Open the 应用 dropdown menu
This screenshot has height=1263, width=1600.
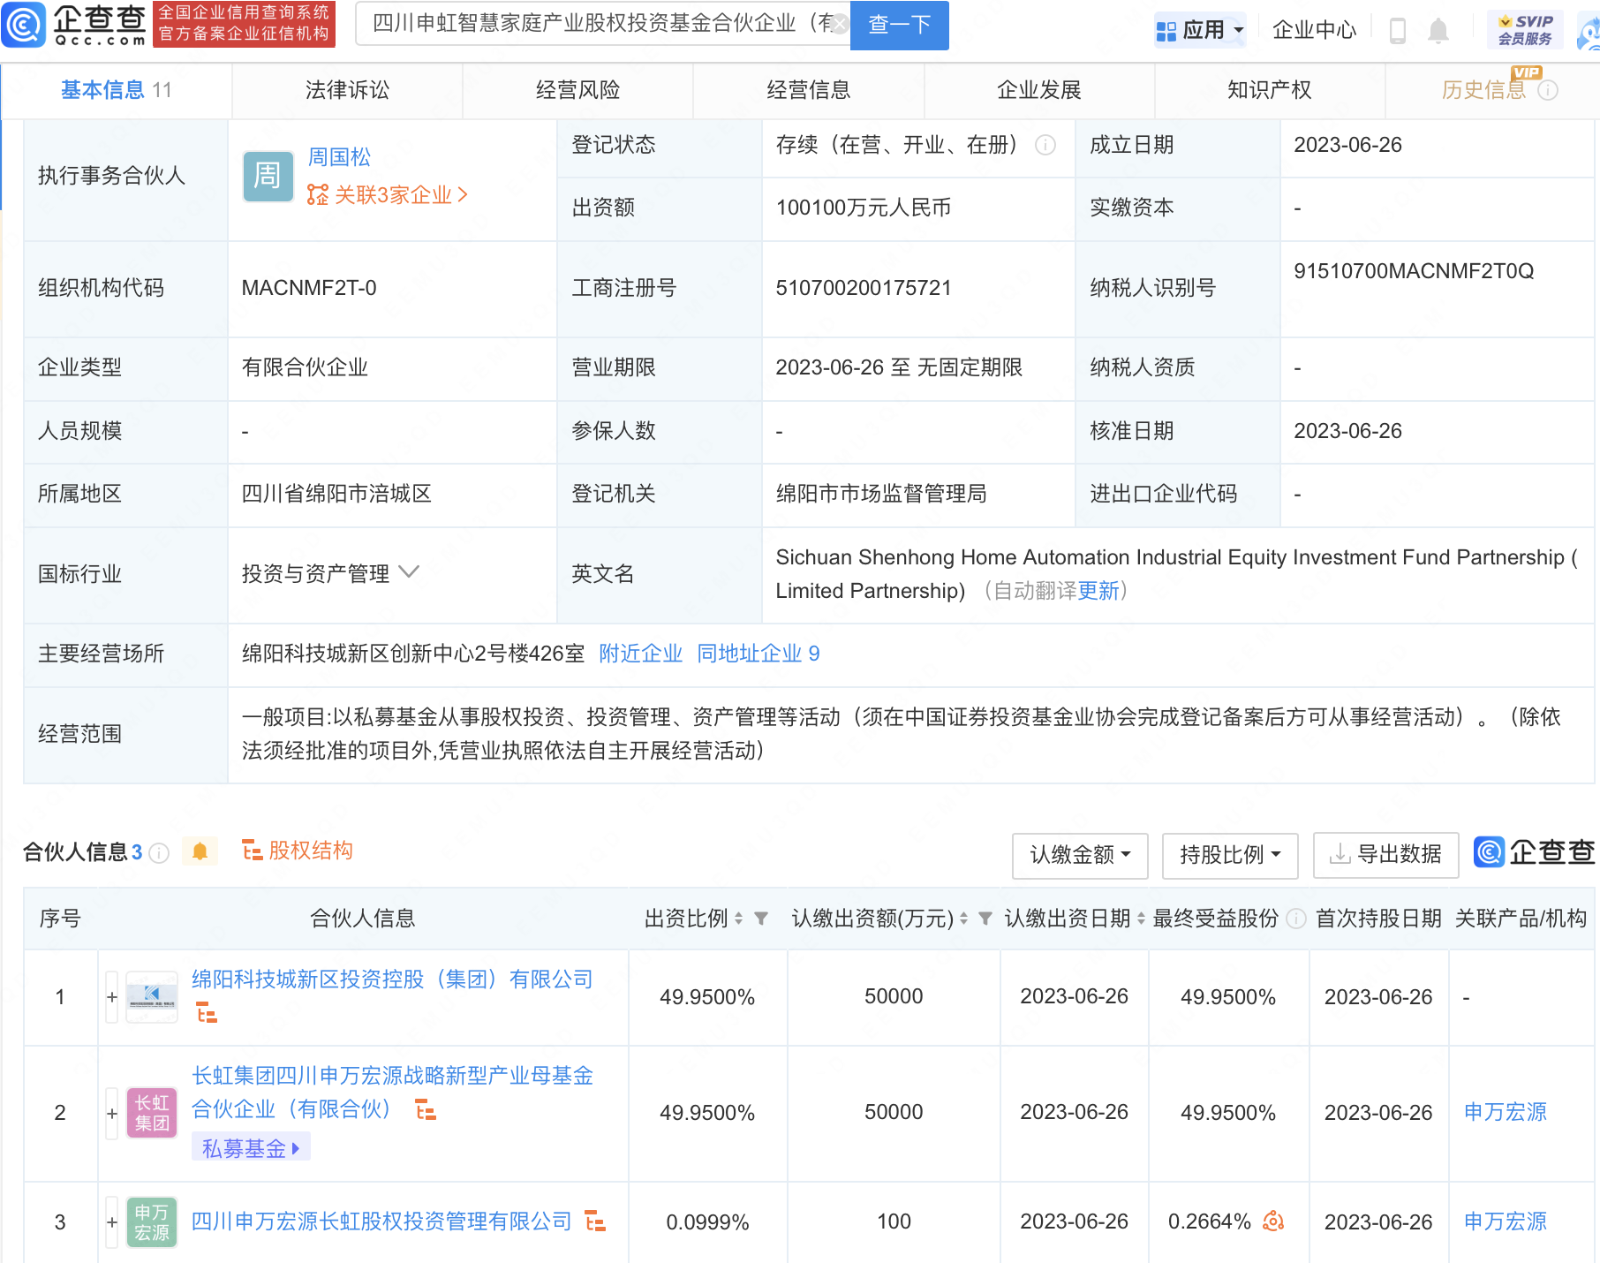(x=1200, y=31)
